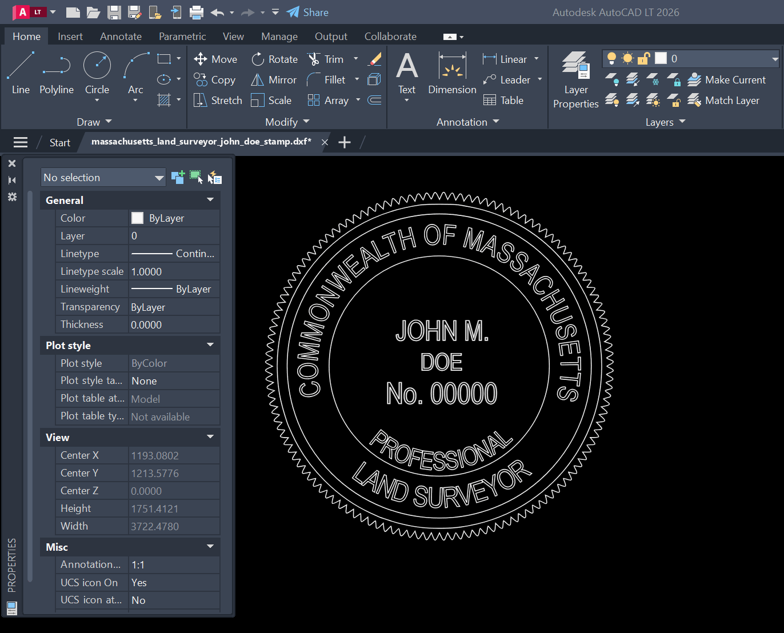
Task: Toggle layer 0 on/off lightbulb
Action: click(611, 58)
